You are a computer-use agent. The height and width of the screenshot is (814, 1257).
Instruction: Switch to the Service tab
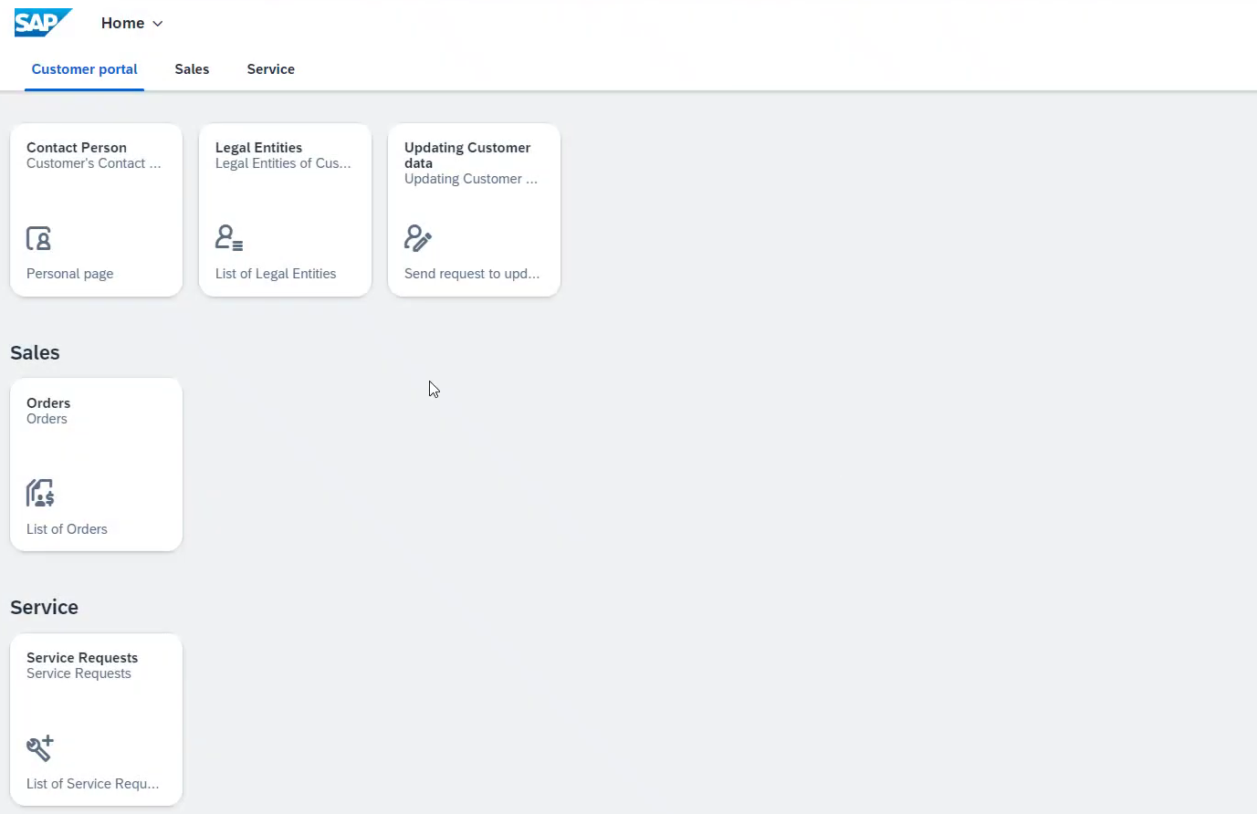[270, 69]
